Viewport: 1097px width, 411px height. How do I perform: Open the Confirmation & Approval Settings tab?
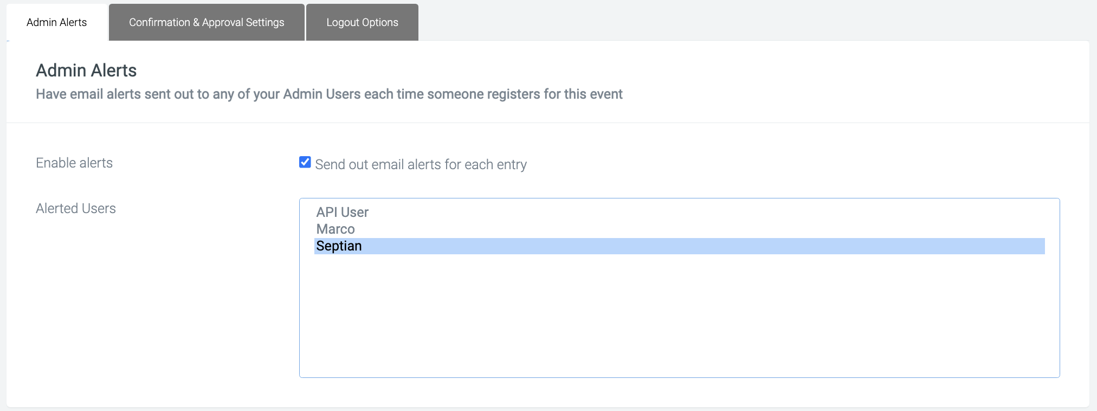(x=207, y=22)
